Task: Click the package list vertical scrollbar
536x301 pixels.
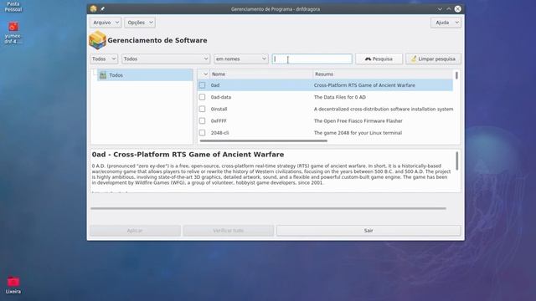Action: pyautogui.click(x=456, y=75)
